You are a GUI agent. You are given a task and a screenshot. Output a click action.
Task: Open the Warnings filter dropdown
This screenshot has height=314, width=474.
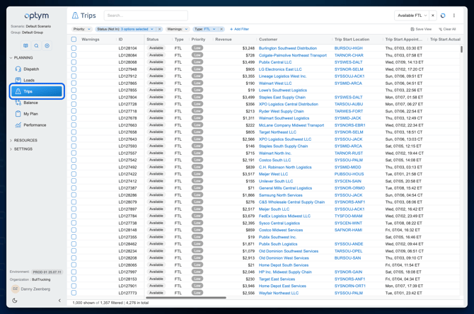click(x=178, y=29)
